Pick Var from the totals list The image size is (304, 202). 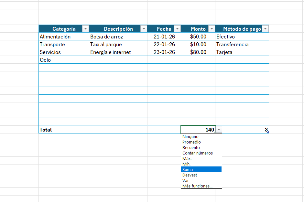point(186,181)
